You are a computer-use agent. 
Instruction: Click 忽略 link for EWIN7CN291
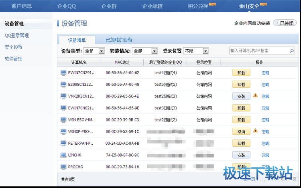[266, 73]
